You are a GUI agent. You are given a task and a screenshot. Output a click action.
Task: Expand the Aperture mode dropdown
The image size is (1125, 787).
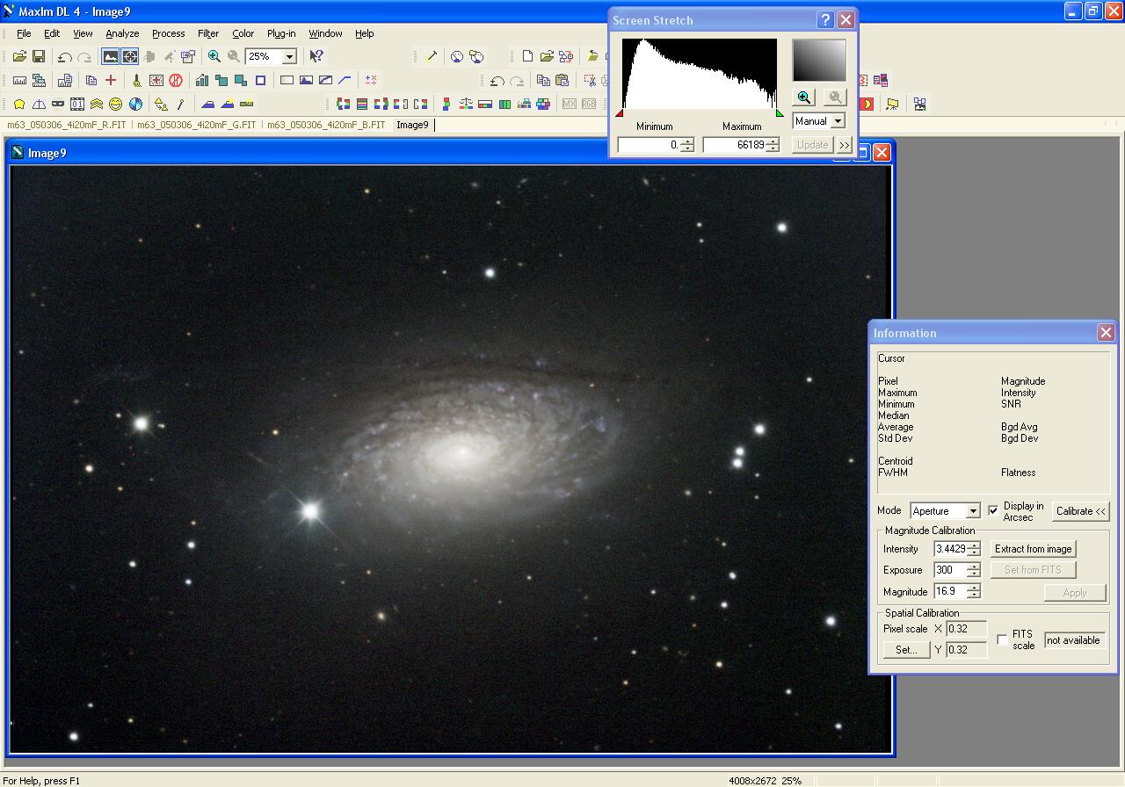pyautogui.click(x=972, y=511)
